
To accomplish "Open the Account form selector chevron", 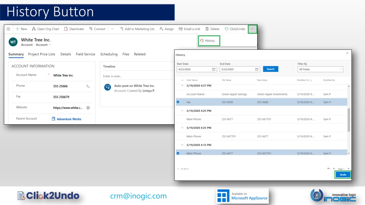I will pyautogui.click(x=50, y=45).
